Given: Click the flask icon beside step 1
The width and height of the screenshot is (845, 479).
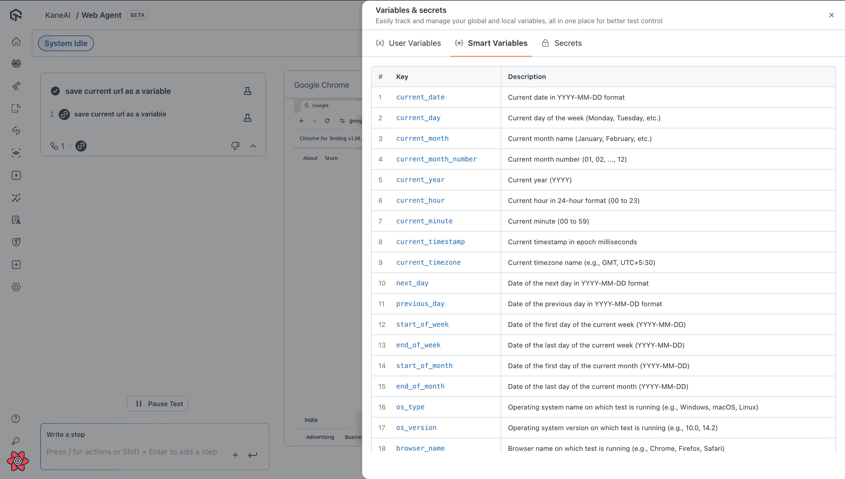Looking at the screenshot, I should pos(247,118).
